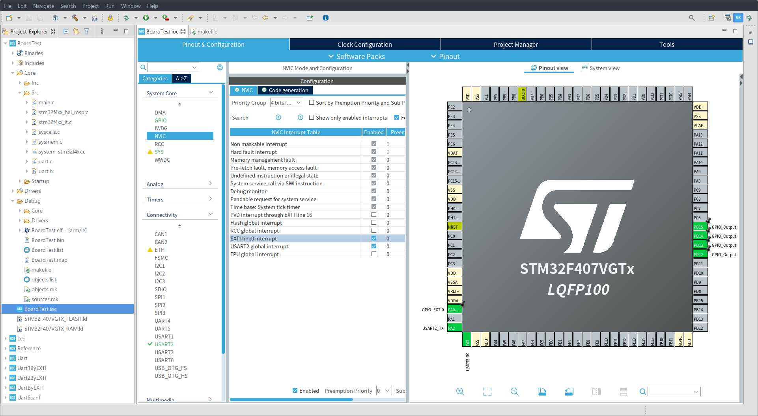Open main.c in Project Explorer
The image size is (758, 416).
[x=47, y=102]
